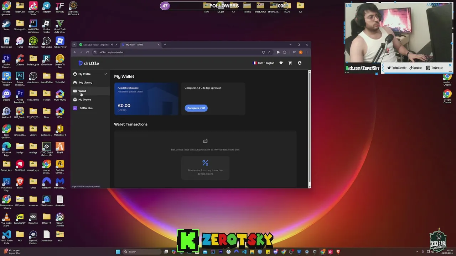Go back in Chrome browser

tap(74, 52)
